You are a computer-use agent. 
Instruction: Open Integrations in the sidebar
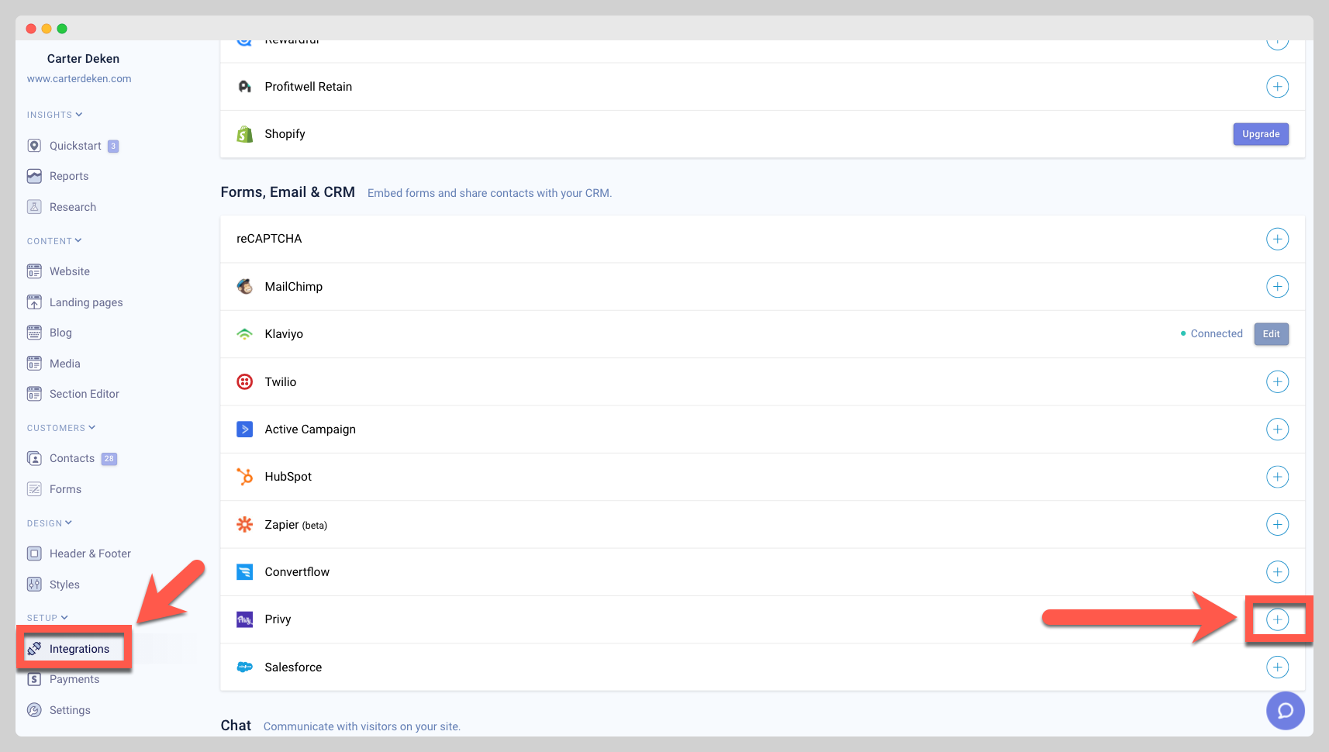[x=79, y=649]
